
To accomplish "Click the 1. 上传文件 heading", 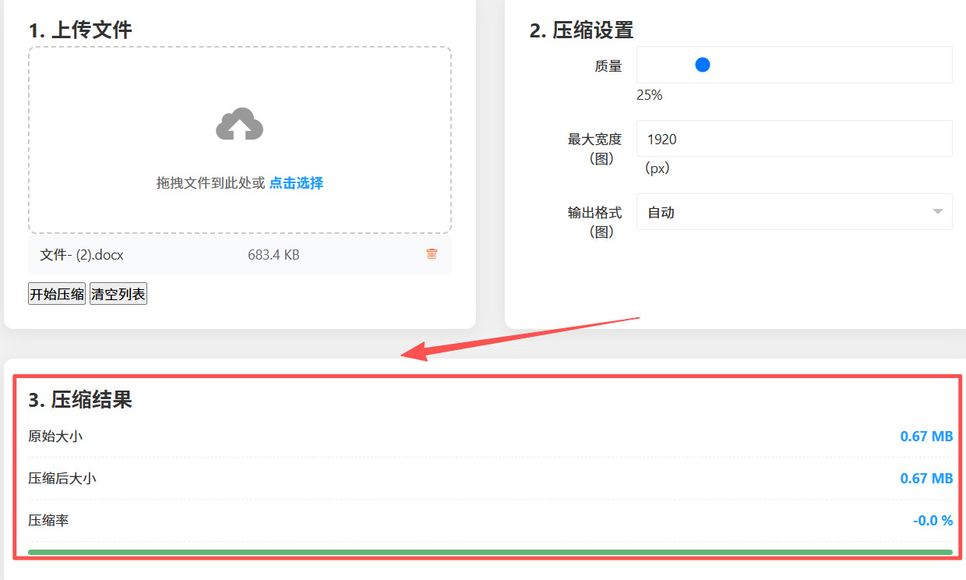I will (x=80, y=30).
